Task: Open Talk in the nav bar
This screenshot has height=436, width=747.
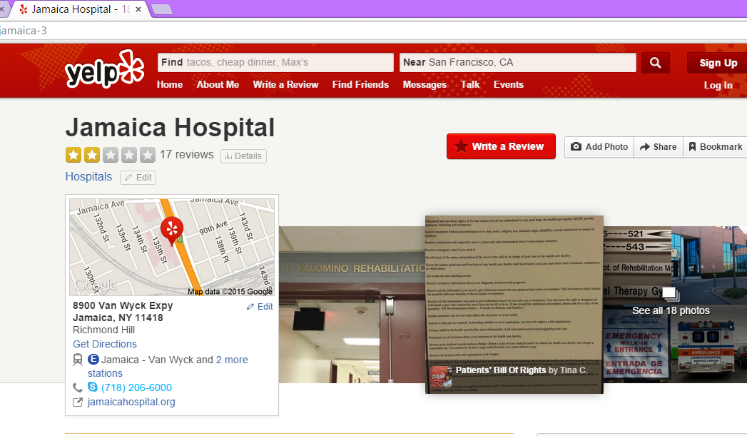Action: click(x=469, y=84)
